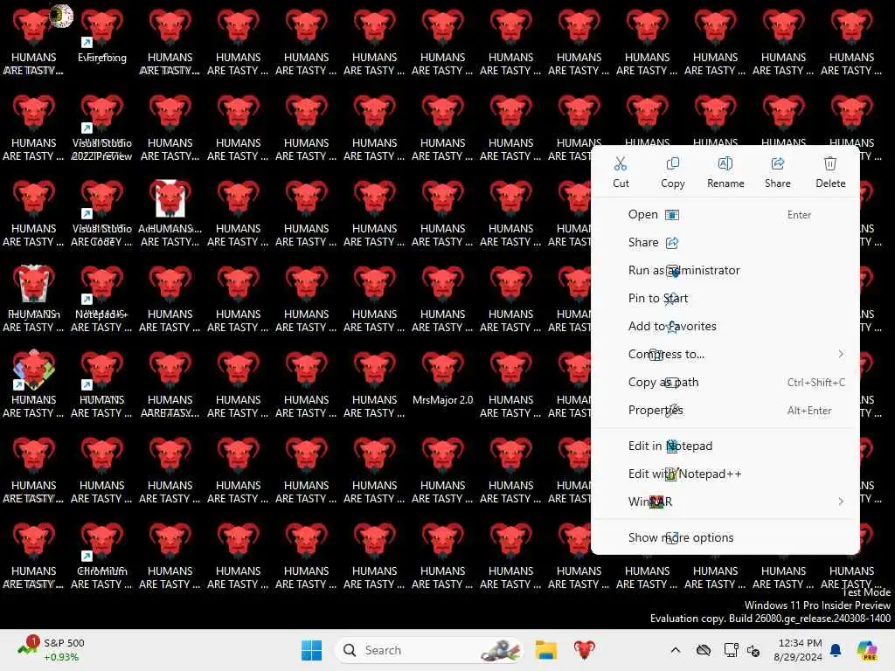Choose Open from the context menu
Image resolution: width=895 pixels, height=671 pixels.
coord(725,215)
